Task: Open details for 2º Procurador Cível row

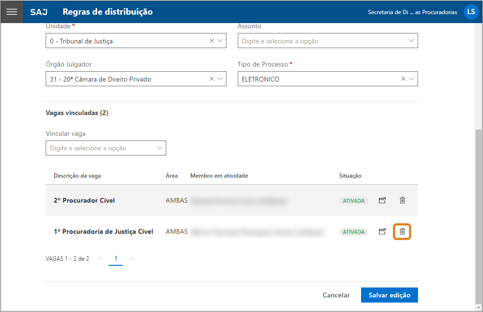Action: pos(382,200)
